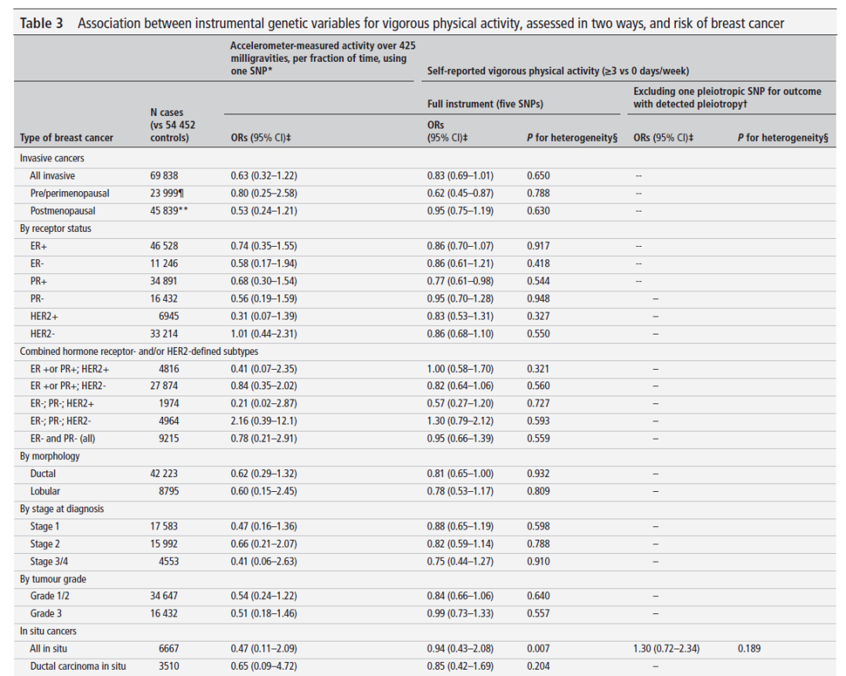Select the 'Lobular' row label
The width and height of the screenshot is (846, 676).
point(45,491)
